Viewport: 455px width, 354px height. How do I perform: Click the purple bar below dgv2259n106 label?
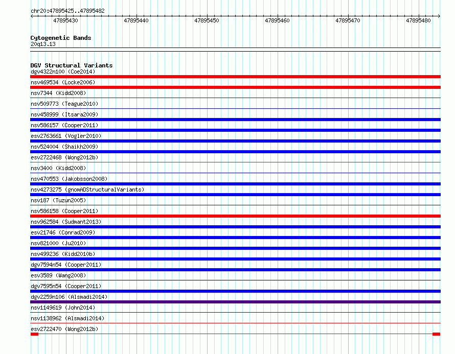[235, 302]
